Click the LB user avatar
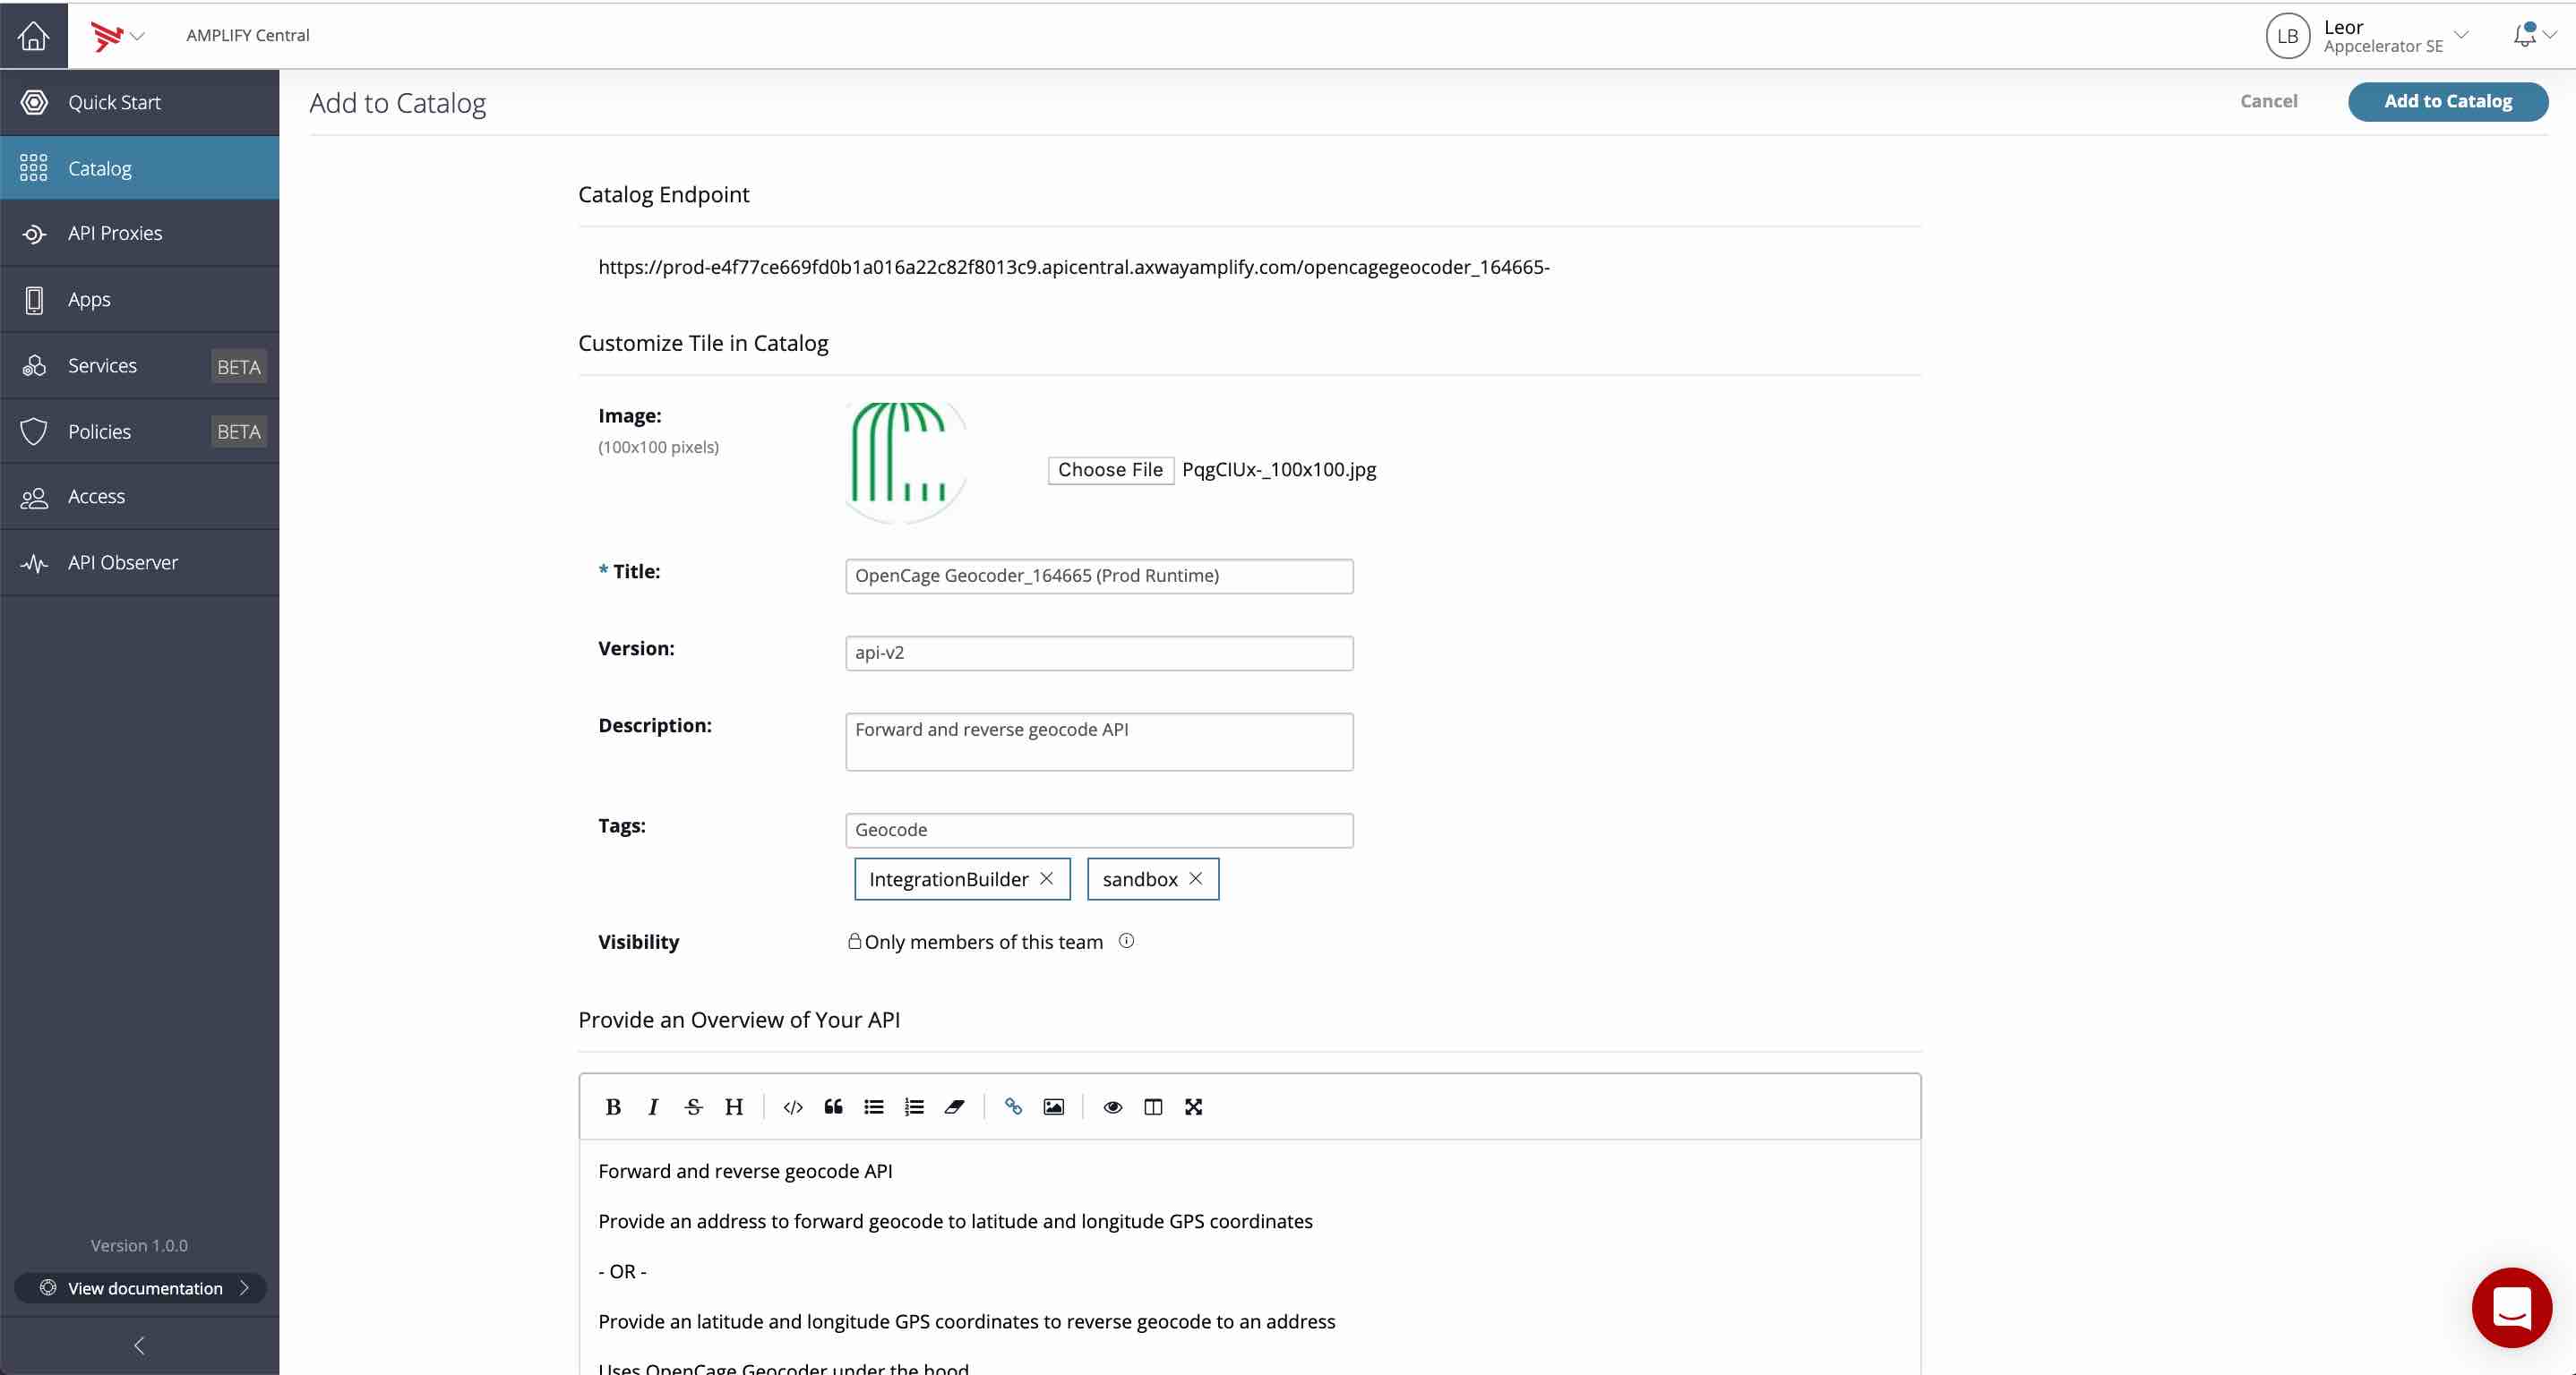The image size is (2576, 1375). point(2287,36)
